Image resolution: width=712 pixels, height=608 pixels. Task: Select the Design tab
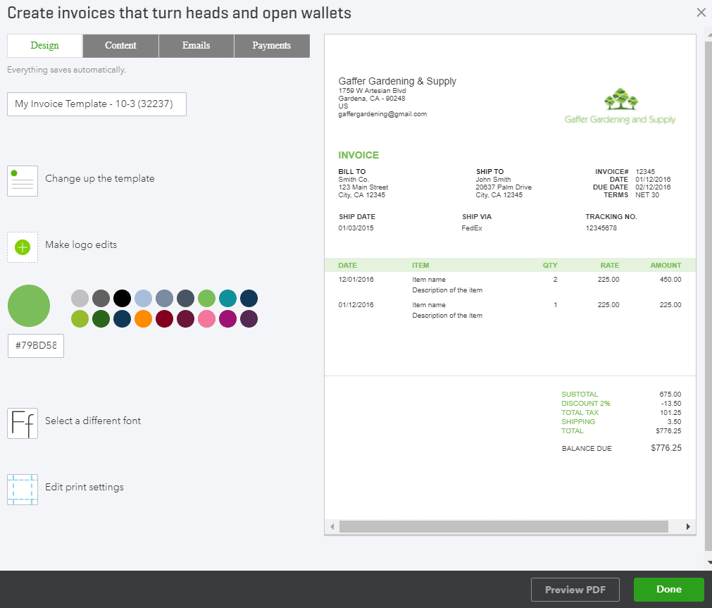[x=44, y=45]
